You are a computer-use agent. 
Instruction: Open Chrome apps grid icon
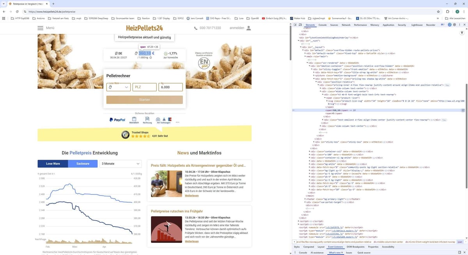4,18
